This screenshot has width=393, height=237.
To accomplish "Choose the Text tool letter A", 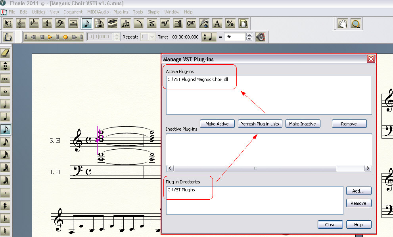I will point(217,23).
